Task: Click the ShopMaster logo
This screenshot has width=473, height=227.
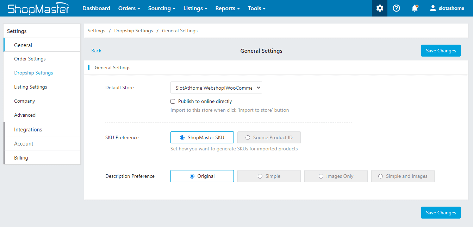Action: point(38,8)
